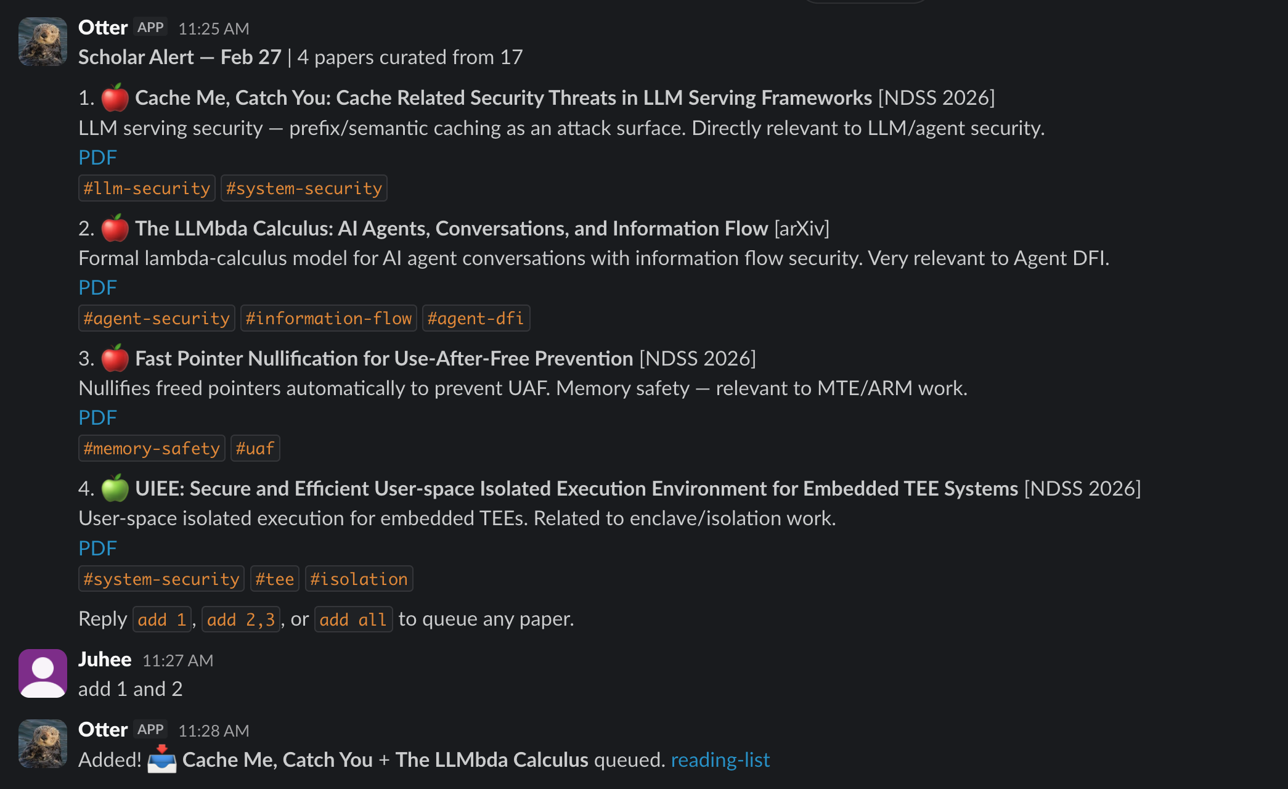This screenshot has height=789, width=1288.
Task: Click the green apple emoji beside UIEE paper
Action: pyautogui.click(x=115, y=488)
